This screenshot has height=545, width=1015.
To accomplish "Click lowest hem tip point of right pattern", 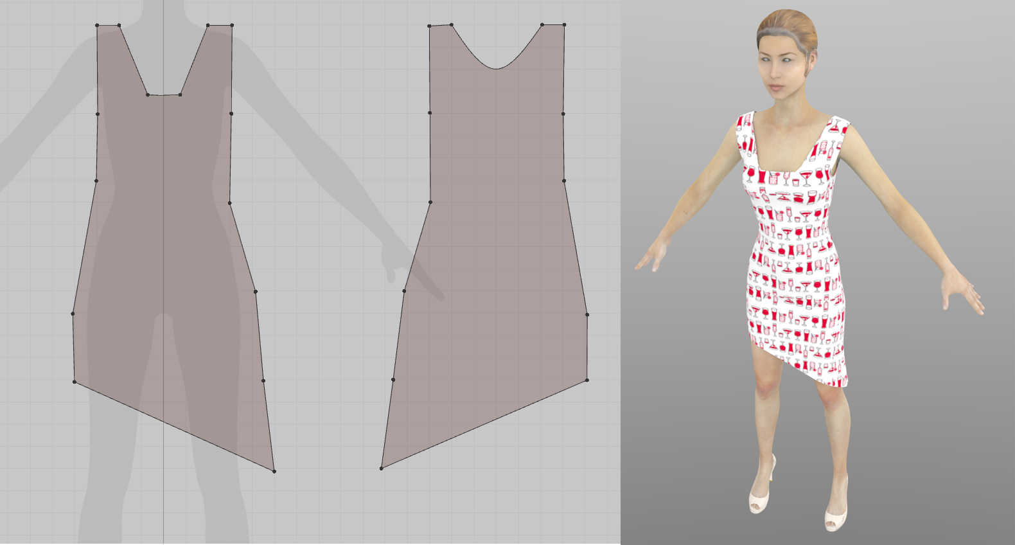I will [x=382, y=469].
